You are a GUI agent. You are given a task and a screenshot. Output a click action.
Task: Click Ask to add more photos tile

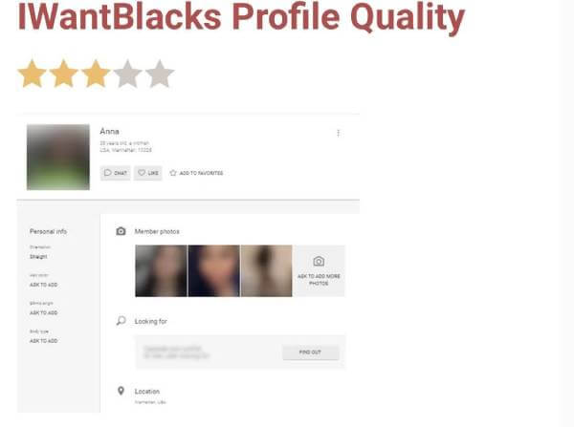(319, 271)
